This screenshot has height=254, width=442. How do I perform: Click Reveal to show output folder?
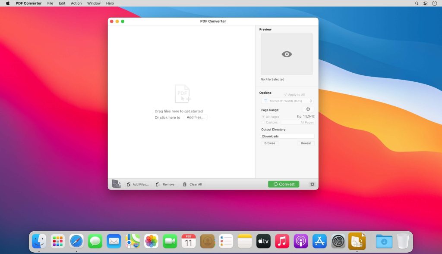[x=306, y=143]
